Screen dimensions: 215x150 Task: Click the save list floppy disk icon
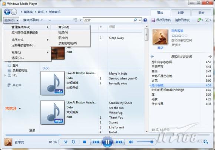(x=153, y=20)
